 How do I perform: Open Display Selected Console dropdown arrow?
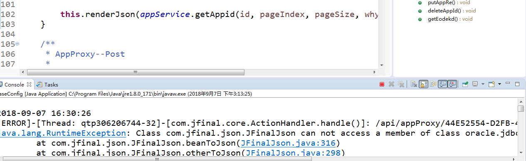point(482,84)
